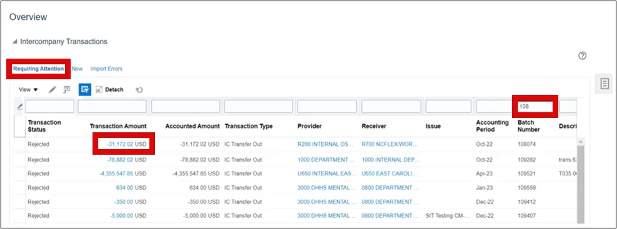The image size is (617, 229).
Task: Open the R200 INTERNAL OS provider link
Action: pos(324,145)
